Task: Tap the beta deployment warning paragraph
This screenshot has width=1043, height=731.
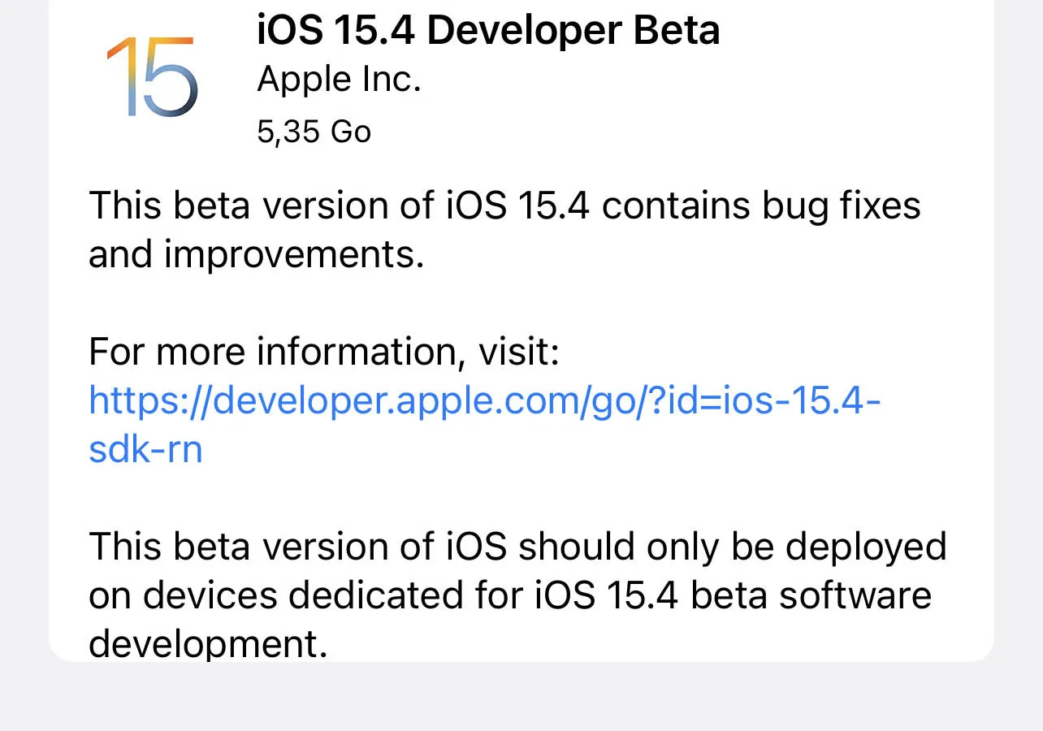Action: point(517,595)
